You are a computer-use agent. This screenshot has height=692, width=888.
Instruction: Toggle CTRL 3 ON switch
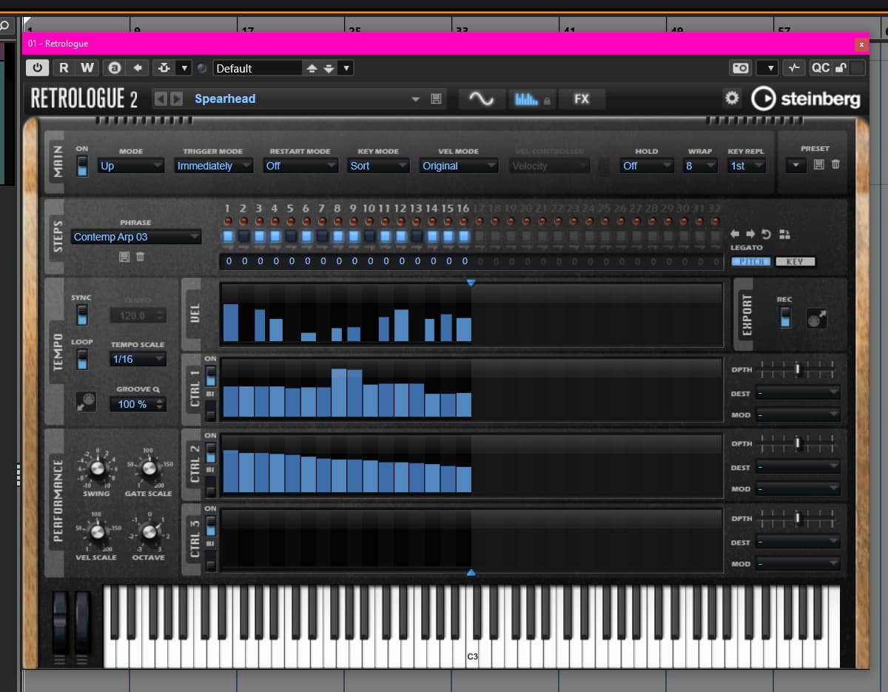[x=211, y=525]
